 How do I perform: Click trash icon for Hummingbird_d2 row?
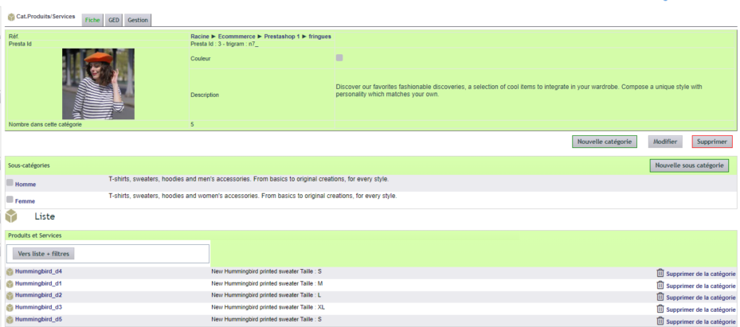pos(660,297)
